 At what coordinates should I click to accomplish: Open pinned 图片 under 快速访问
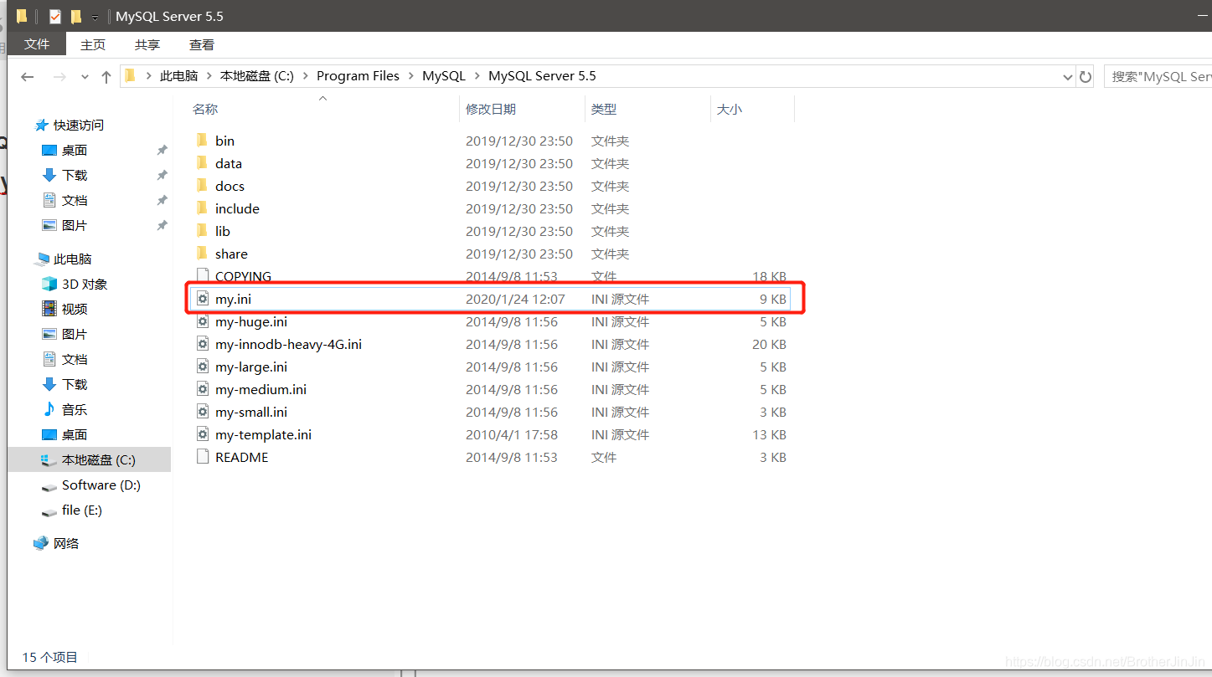(75, 225)
